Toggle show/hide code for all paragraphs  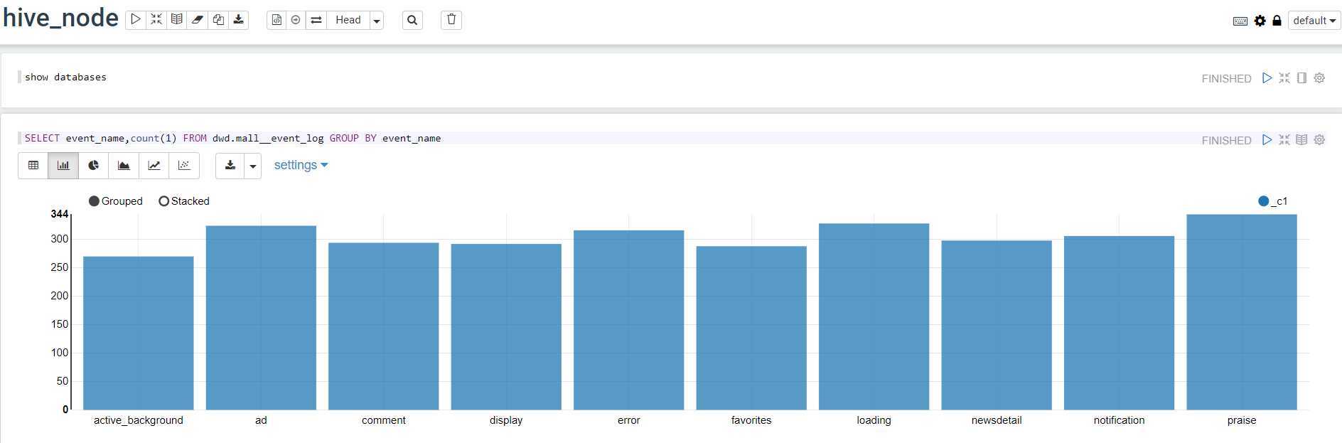coord(156,20)
